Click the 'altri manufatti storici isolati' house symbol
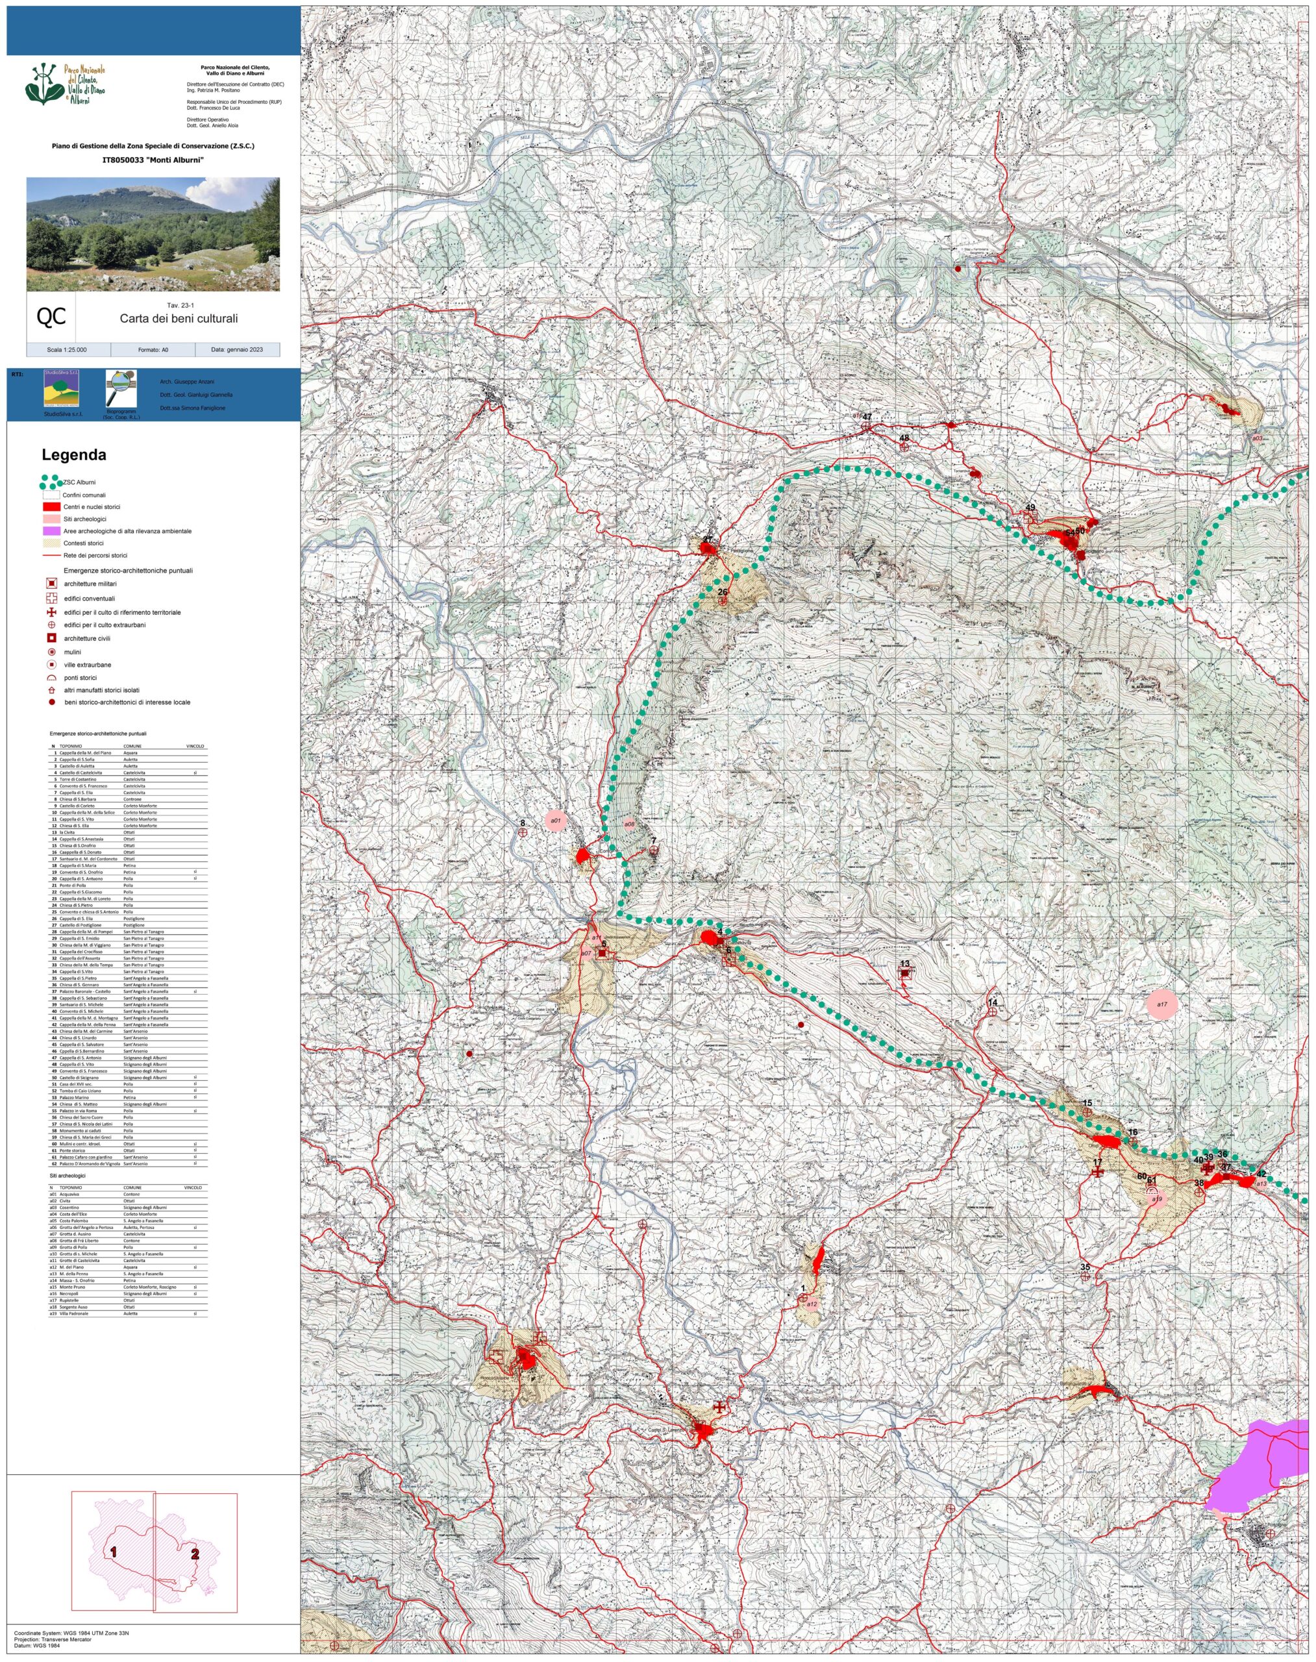 [x=52, y=690]
